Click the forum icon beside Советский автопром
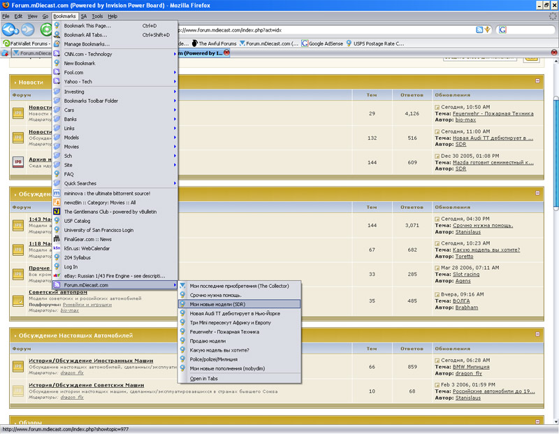Viewport: 559px width, 434px height. pos(18,301)
